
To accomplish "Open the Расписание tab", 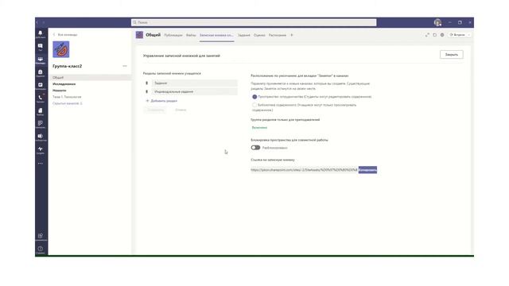I will pyautogui.click(x=278, y=35).
